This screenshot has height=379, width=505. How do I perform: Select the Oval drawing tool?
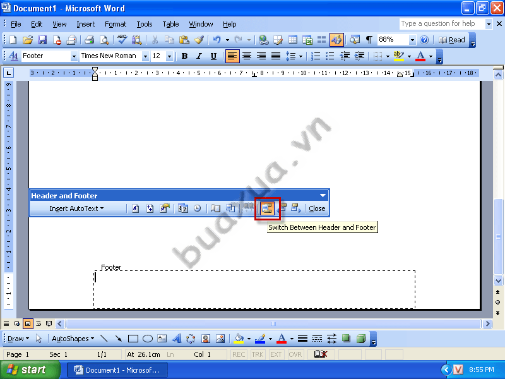click(148, 339)
